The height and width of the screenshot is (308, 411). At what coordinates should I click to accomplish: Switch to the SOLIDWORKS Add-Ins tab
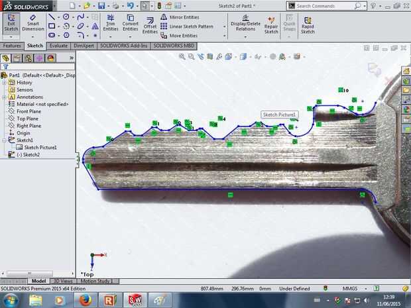pyautogui.click(x=124, y=46)
